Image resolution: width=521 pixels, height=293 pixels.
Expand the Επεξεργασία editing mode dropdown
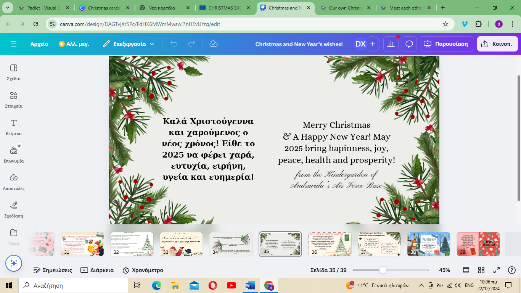[129, 44]
